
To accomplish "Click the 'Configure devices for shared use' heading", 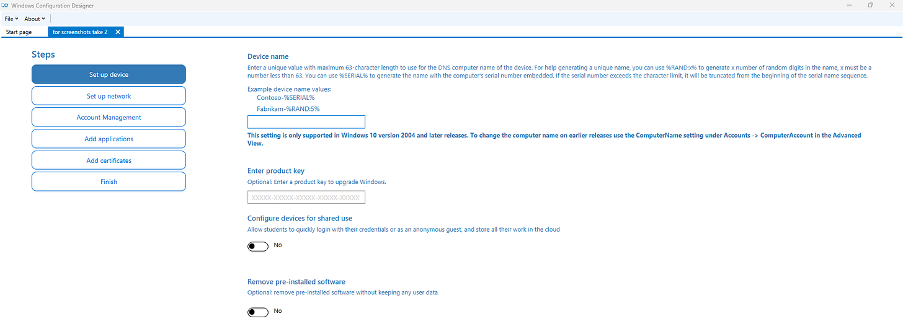I will point(300,218).
